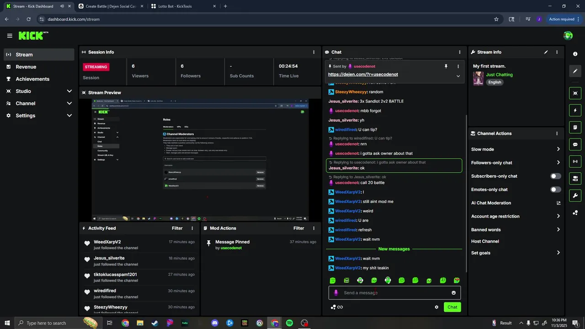Open Chat panel options menu
Image resolution: width=585 pixels, height=329 pixels.
(x=459, y=52)
